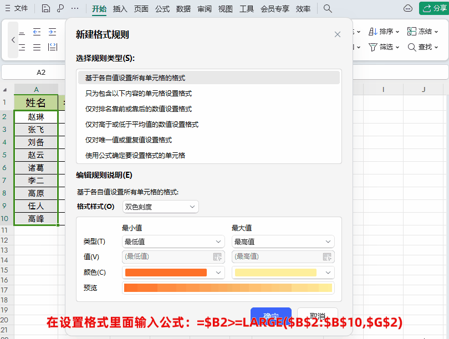Screen dimensions: 449x339
Task: Select cell containing 高峰
Action: coord(36,219)
